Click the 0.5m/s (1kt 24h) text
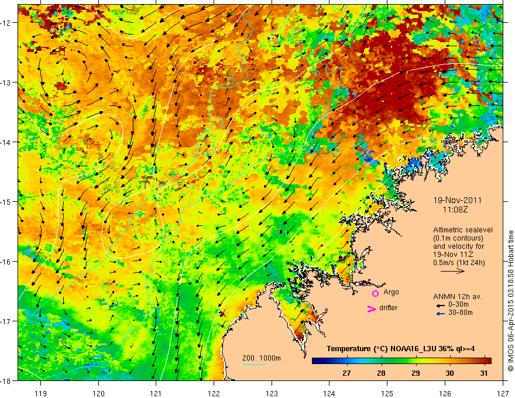 coord(459,263)
